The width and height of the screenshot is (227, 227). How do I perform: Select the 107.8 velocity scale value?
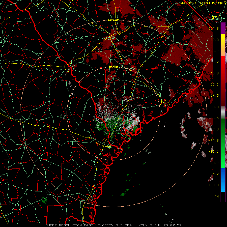[214, 28]
